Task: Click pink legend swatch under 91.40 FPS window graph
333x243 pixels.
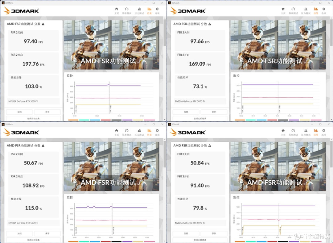Action: tap(316, 241)
